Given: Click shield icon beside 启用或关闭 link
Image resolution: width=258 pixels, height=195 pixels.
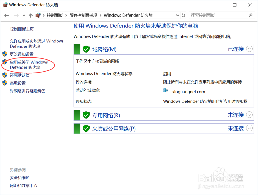Looking at the screenshot, I should pos(5,62).
